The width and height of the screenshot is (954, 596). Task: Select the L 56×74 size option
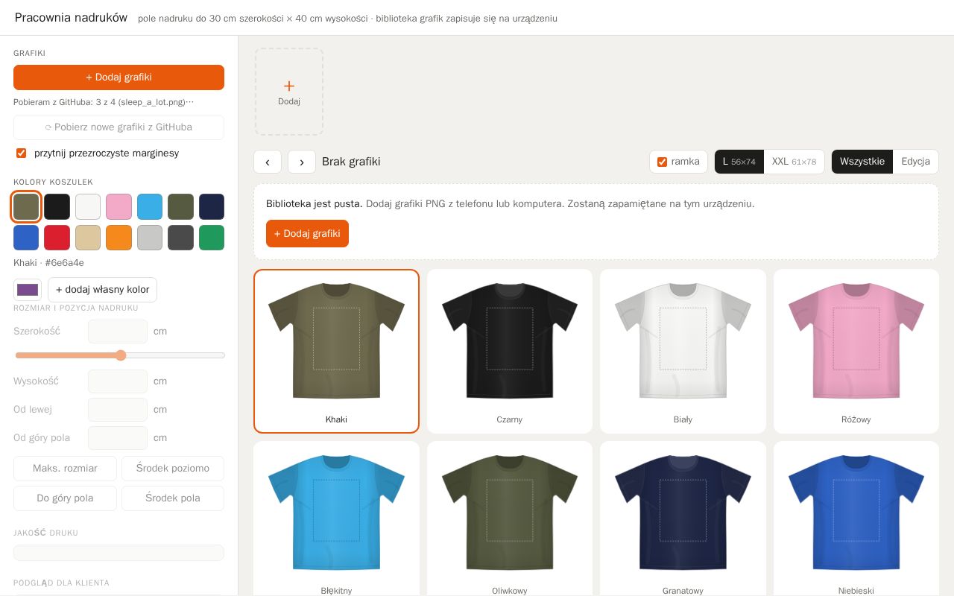[x=739, y=162]
